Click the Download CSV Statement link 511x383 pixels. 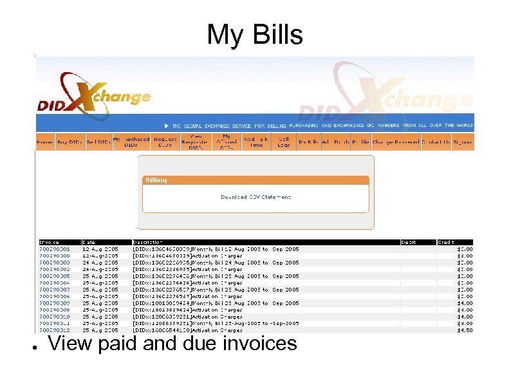(256, 197)
